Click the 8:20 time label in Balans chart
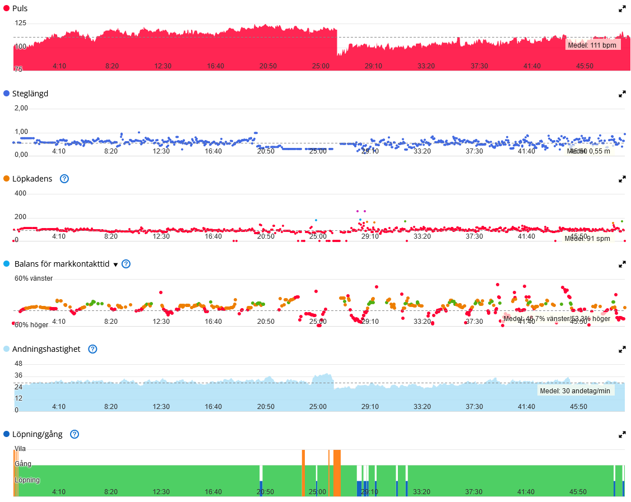631x502 pixels. pos(111,322)
